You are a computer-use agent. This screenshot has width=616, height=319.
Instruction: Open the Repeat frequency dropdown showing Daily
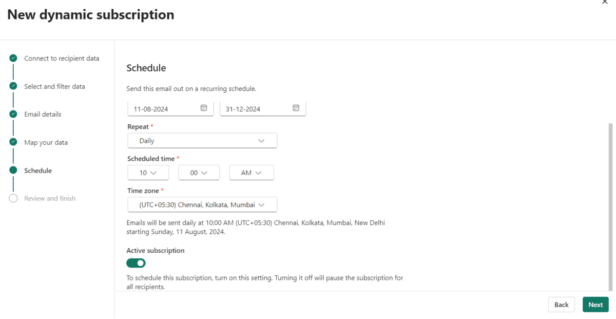[202, 140]
